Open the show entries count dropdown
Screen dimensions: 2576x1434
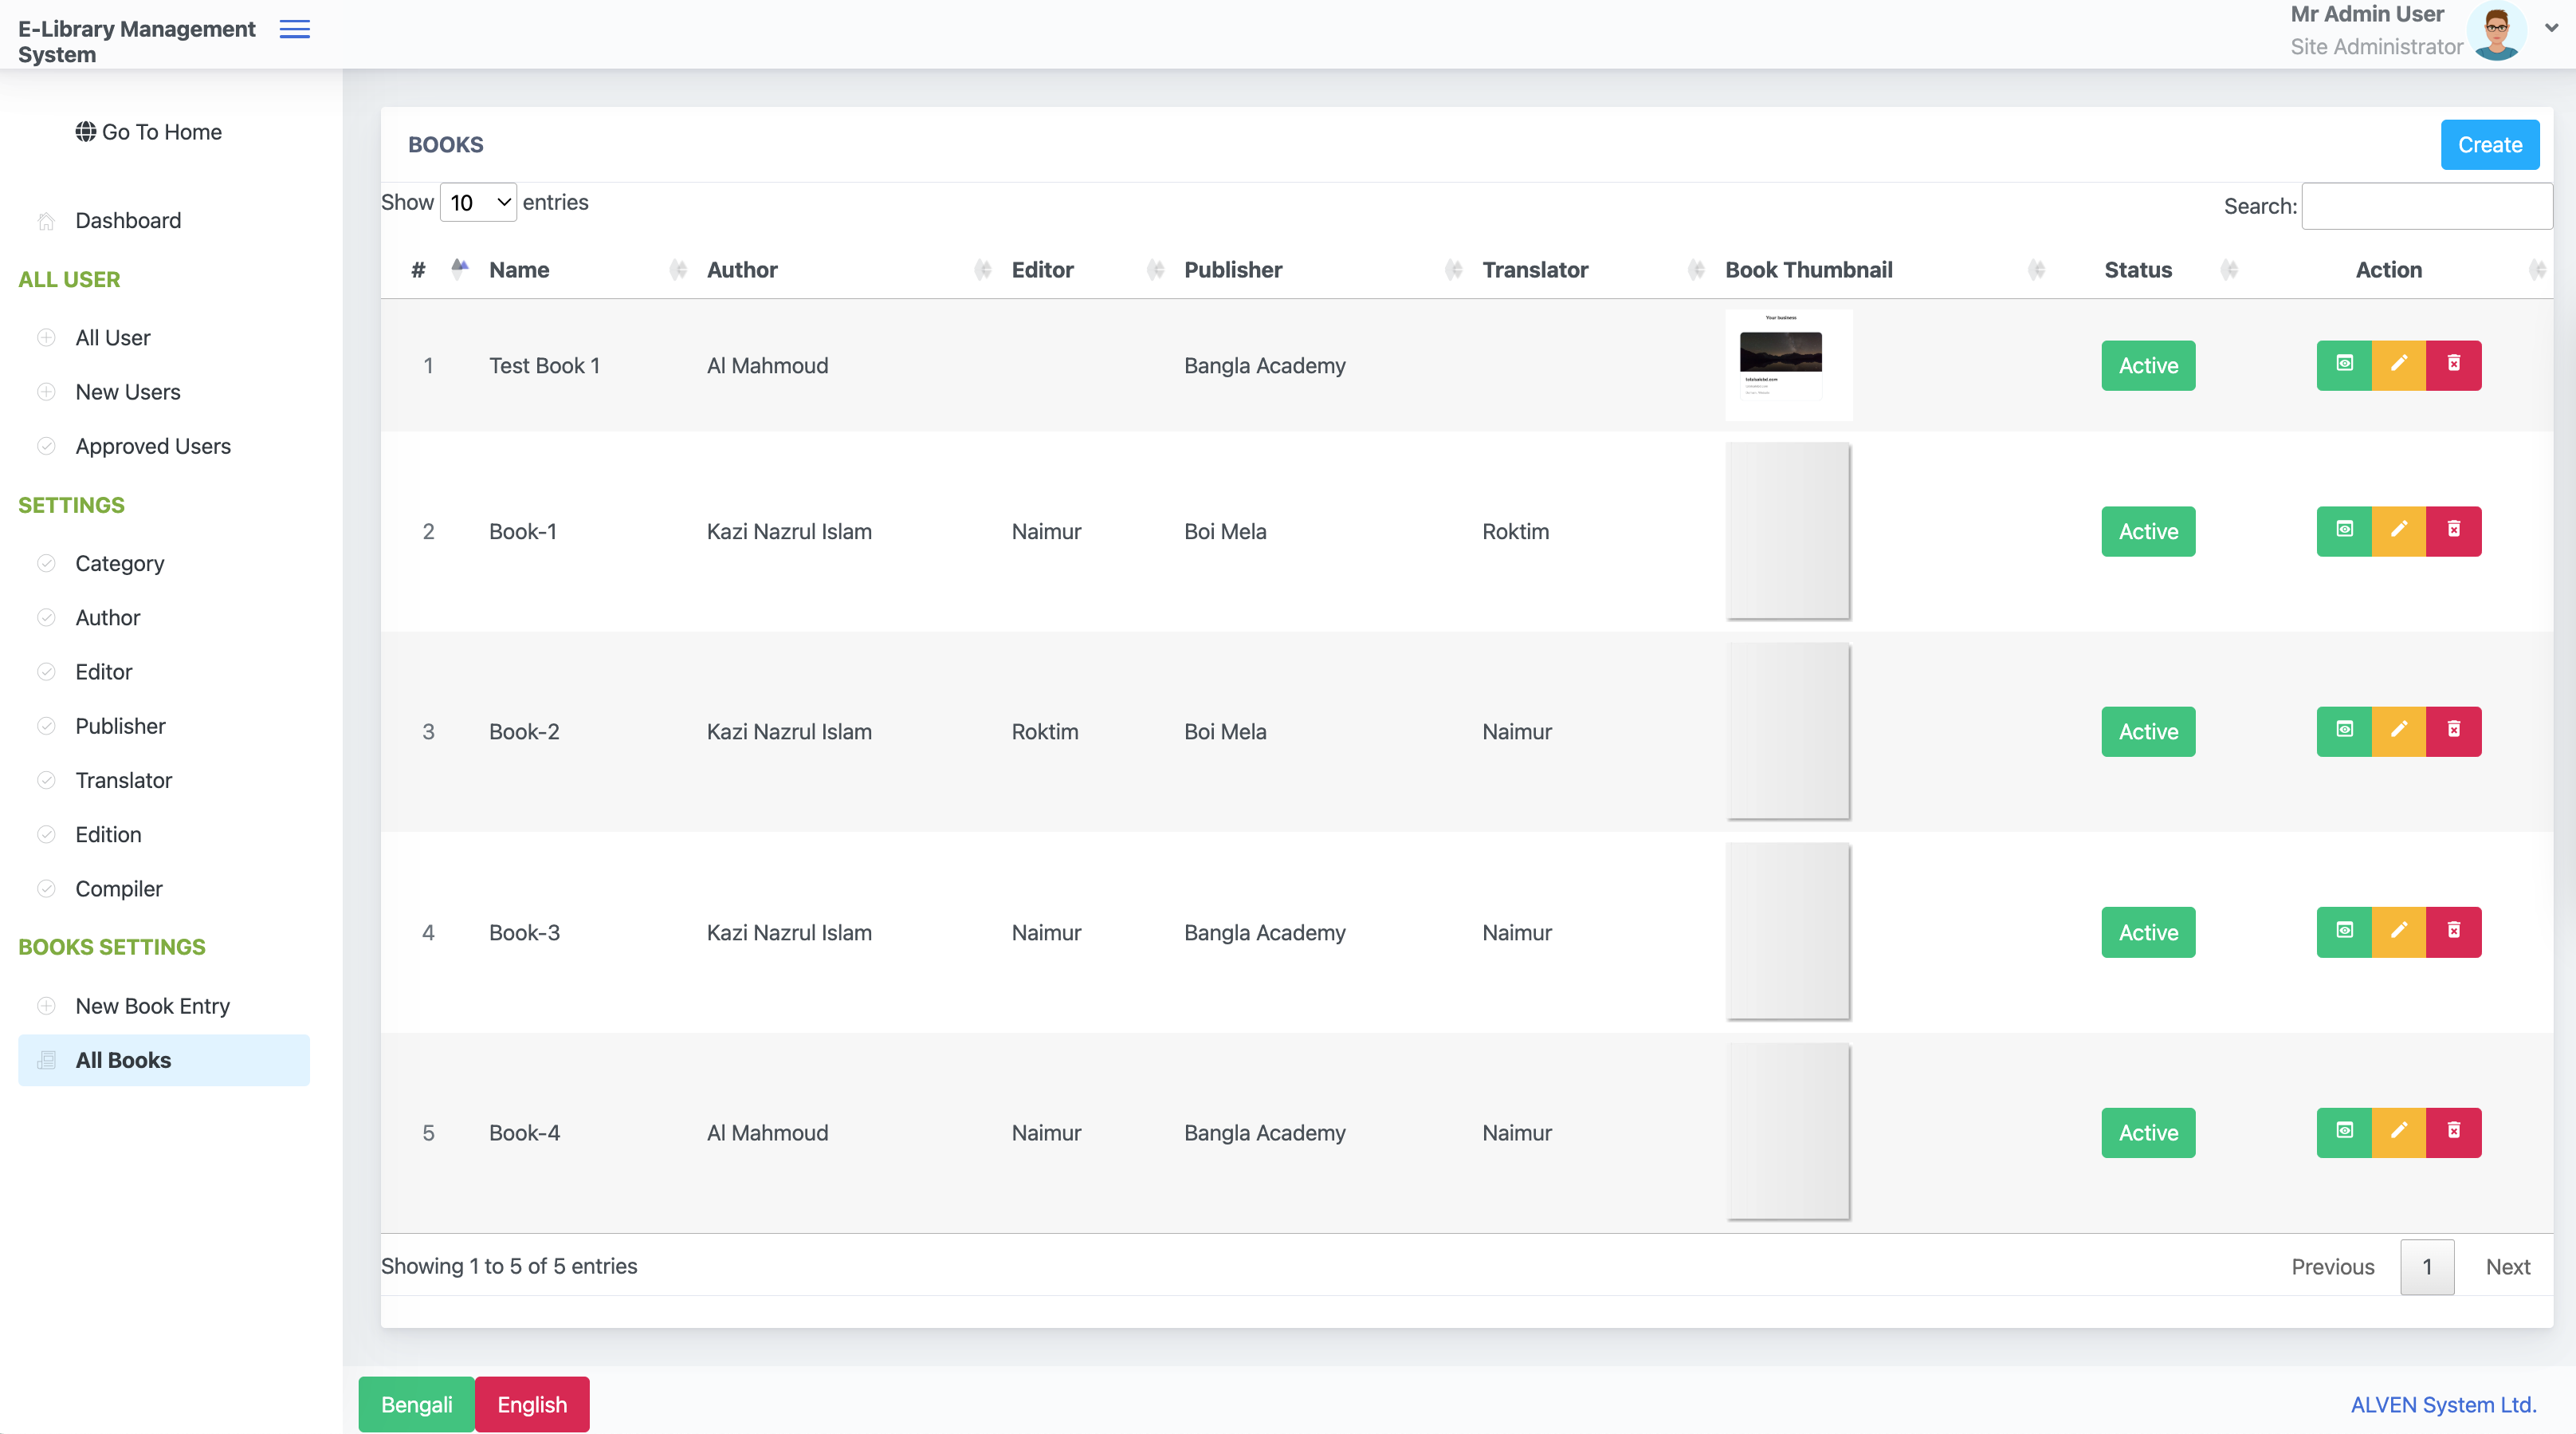coord(478,203)
